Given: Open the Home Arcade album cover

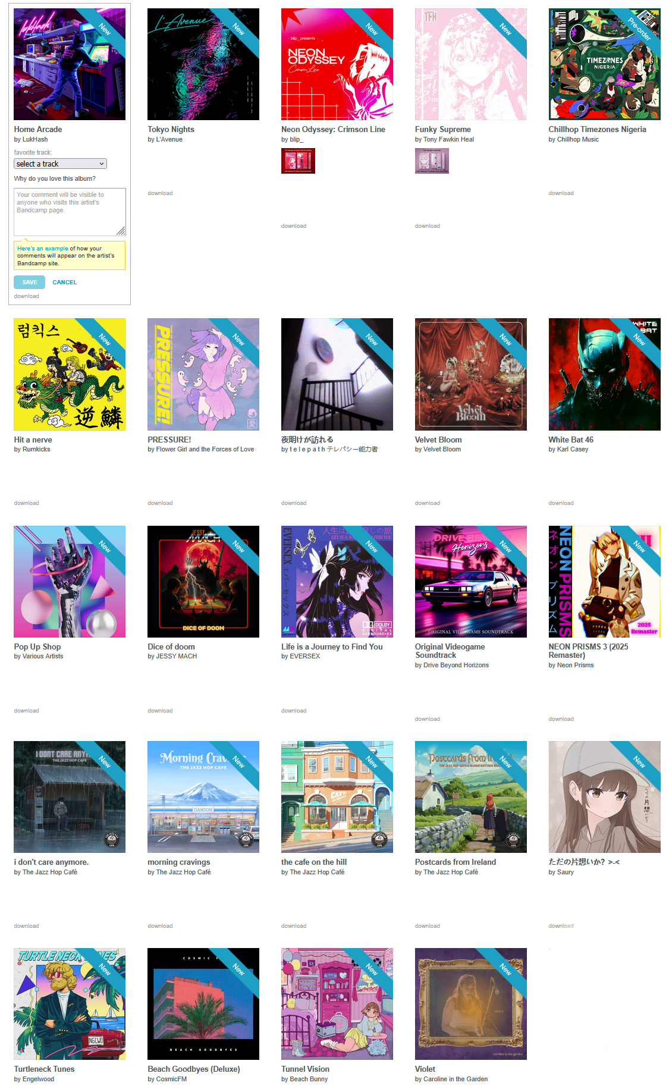Looking at the screenshot, I should pos(70,64).
